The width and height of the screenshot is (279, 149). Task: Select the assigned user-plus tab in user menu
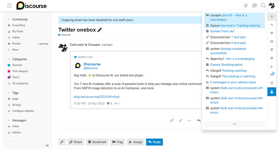click(272, 66)
